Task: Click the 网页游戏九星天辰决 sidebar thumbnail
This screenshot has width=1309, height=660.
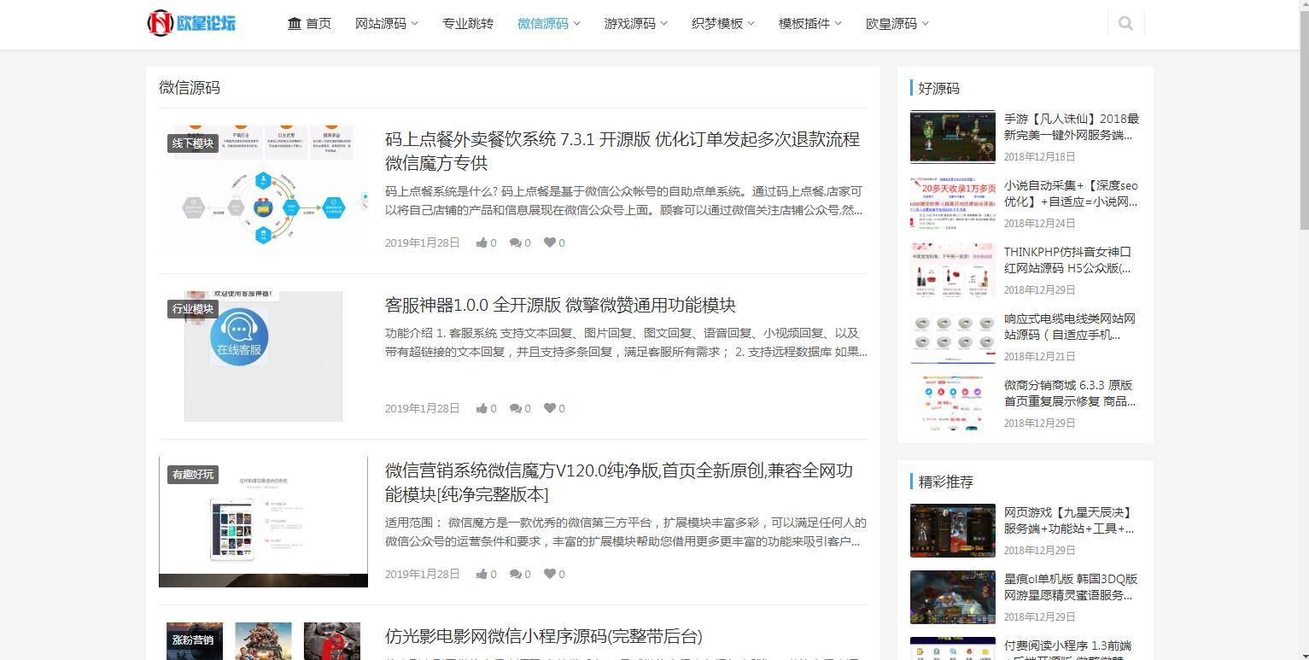Action: pyautogui.click(x=952, y=529)
